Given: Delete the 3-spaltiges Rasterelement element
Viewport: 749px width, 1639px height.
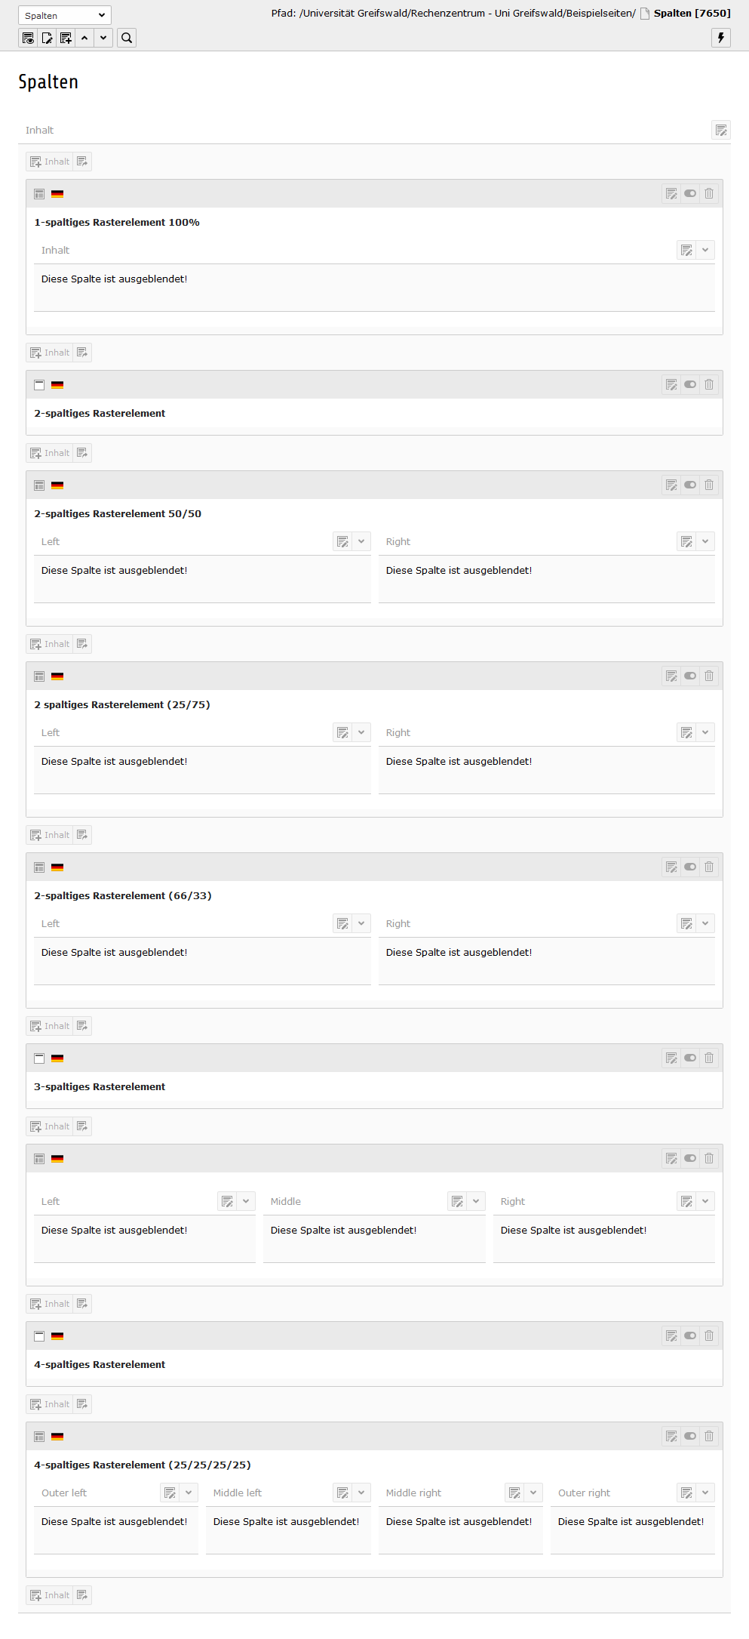Looking at the screenshot, I should click(x=709, y=1058).
